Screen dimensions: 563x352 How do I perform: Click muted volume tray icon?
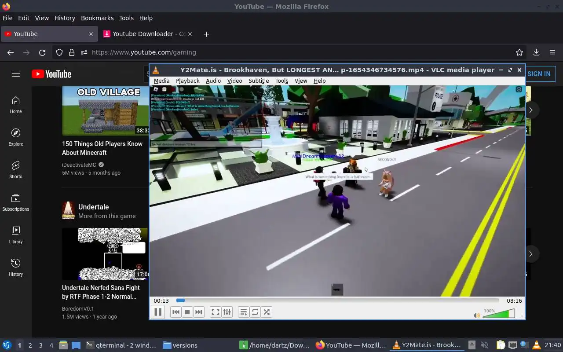pyautogui.click(x=484, y=345)
